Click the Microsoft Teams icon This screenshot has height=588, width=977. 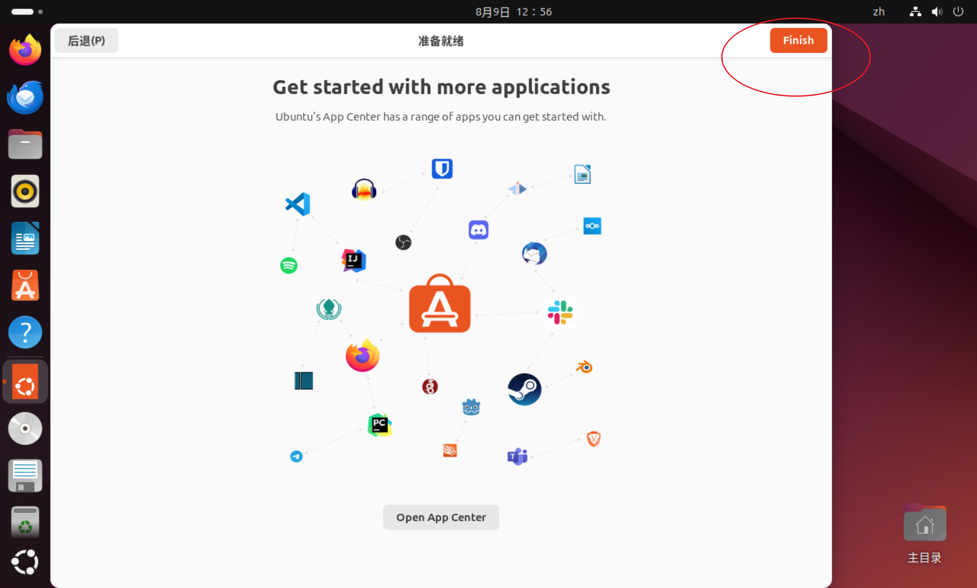tap(517, 456)
